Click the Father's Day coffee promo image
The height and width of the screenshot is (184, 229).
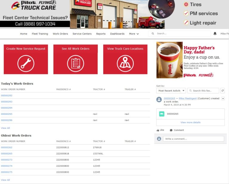(x=169, y=60)
